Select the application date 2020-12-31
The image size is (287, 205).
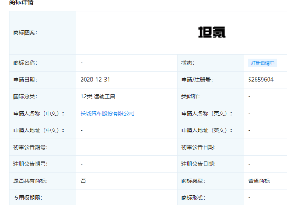point(95,80)
